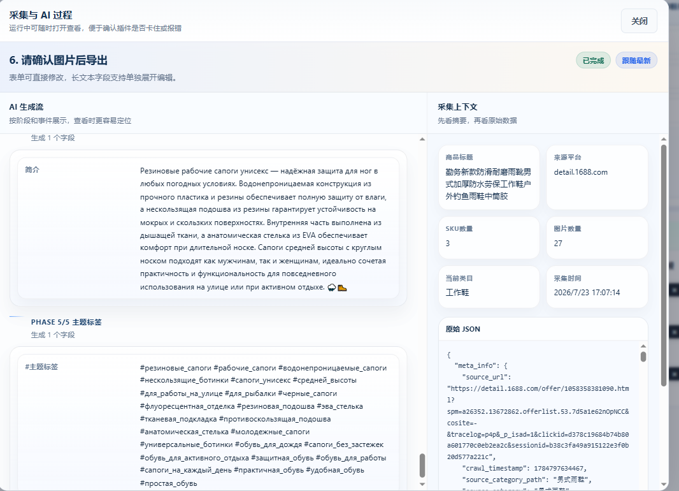Click up arrow of 采集上下文 scrollbar
The image size is (679, 491).
point(664,139)
